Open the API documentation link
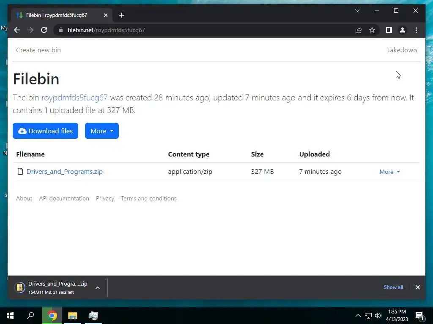 [x=64, y=198]
